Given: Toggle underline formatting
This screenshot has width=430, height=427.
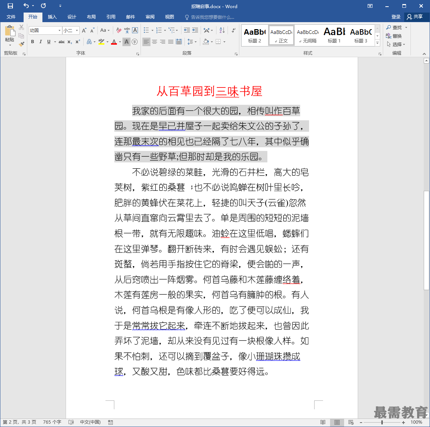Looking at the screenshot, I should pyautogui.click(x=49, y=42).
